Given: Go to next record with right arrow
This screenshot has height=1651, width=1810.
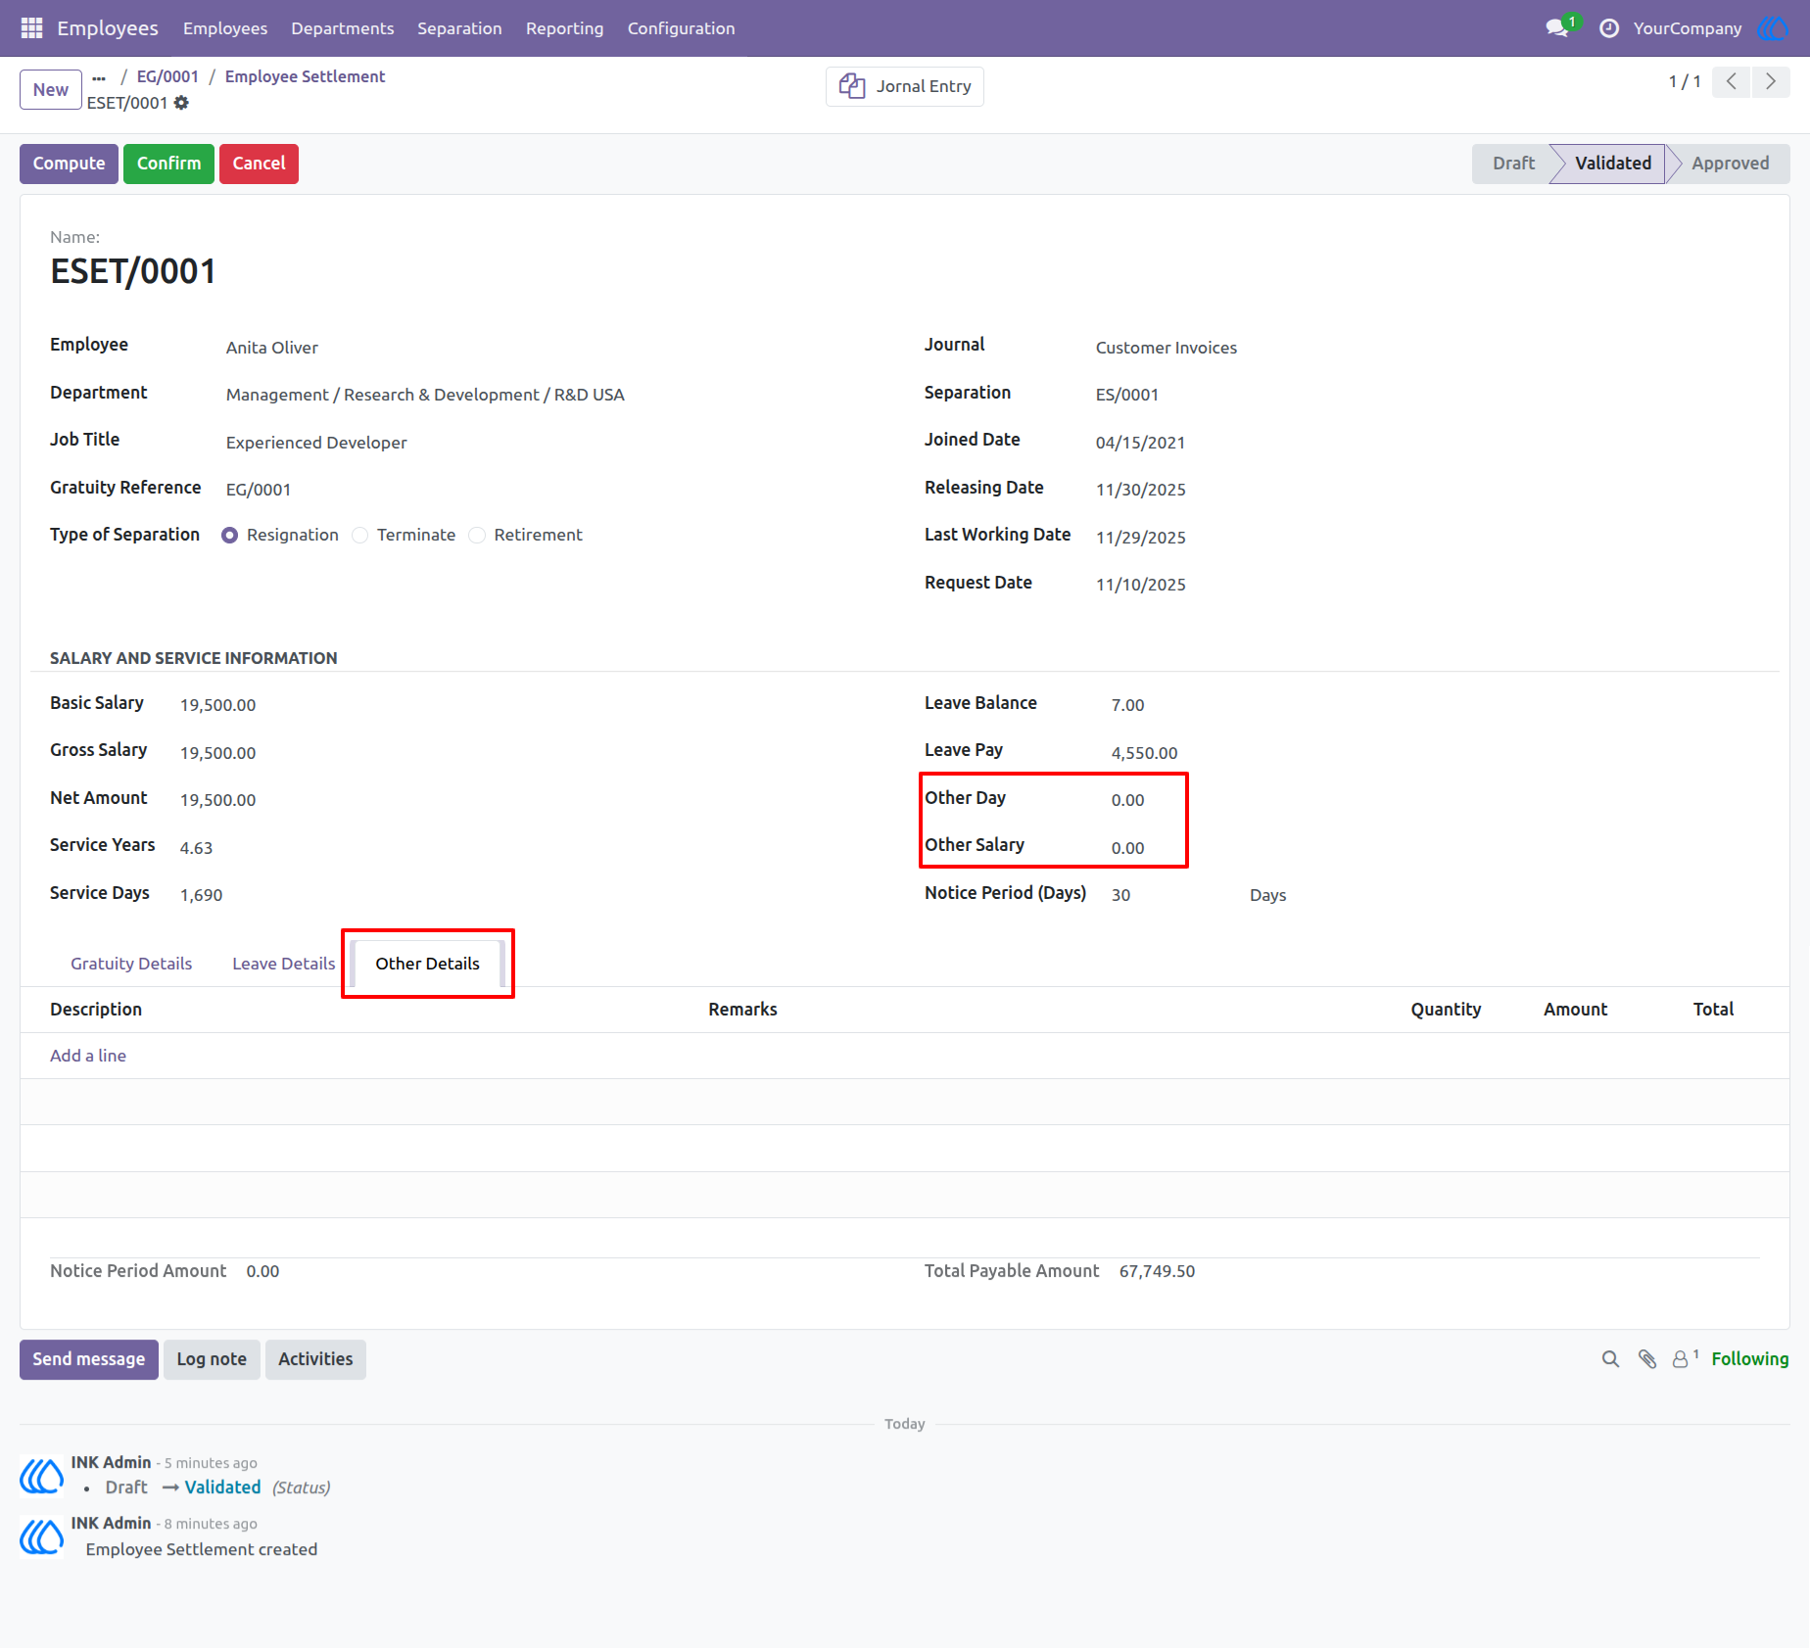Looking at the screenshot, I should (x=1771, y=81).
